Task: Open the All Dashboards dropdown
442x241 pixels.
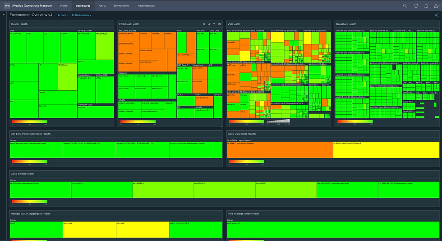Action: 81,15
